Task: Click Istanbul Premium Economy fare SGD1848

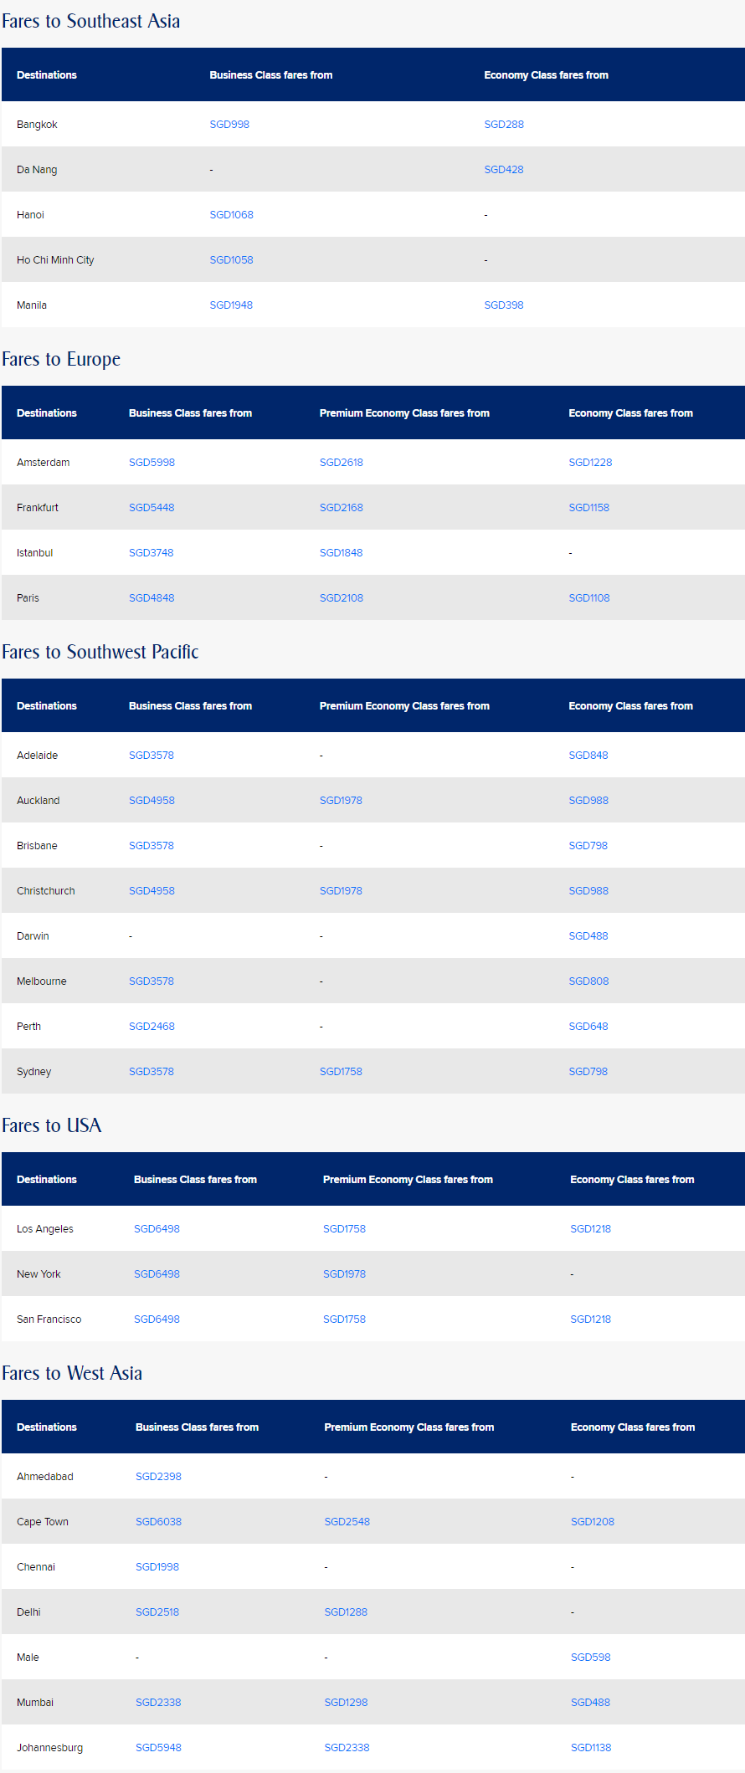Action: [x=342, y=553]
